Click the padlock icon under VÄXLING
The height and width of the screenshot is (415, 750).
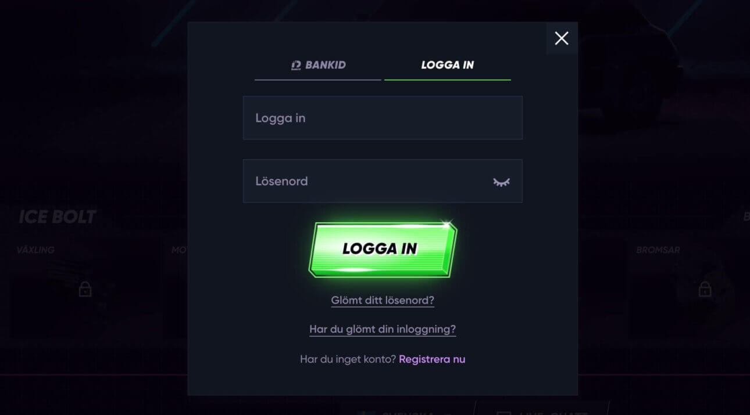point(85,288)
